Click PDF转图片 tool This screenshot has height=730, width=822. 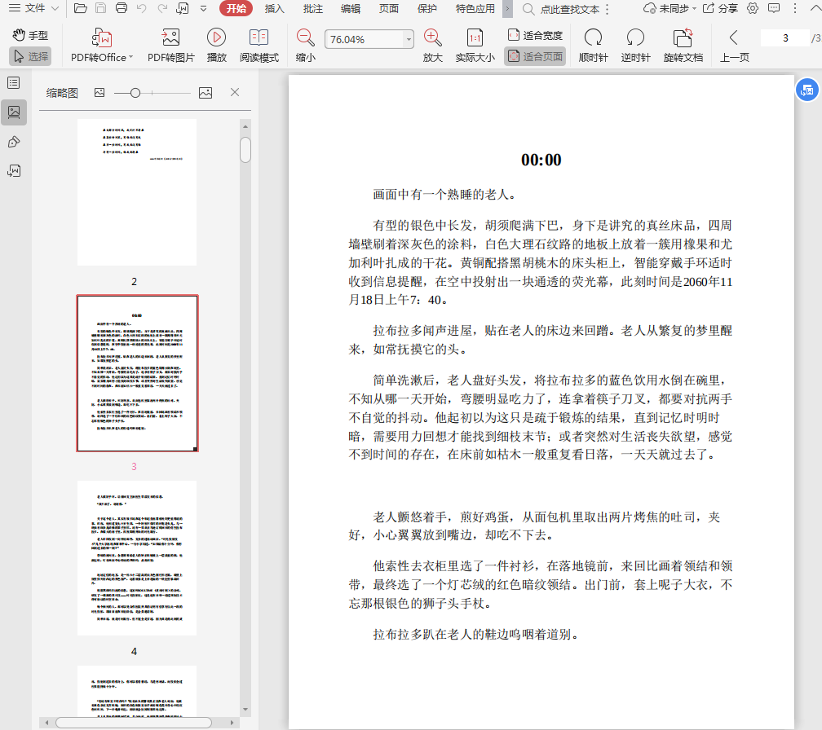171,46
